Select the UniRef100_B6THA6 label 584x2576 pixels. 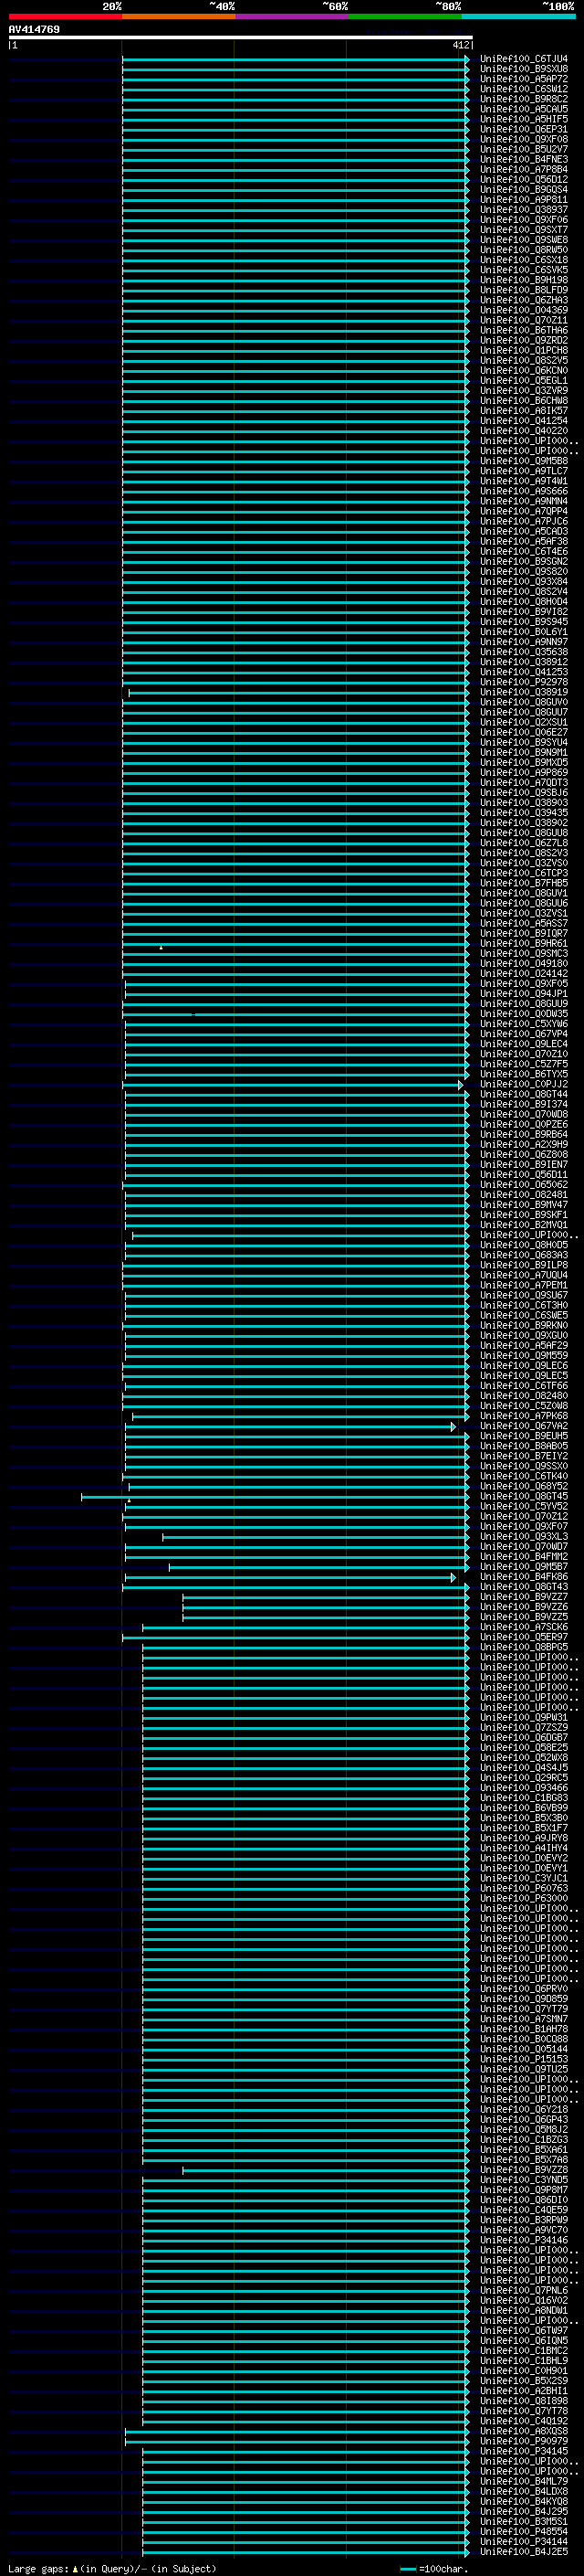(x=523, y=330)
